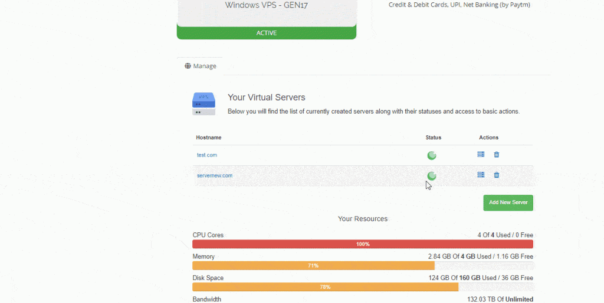Click the 'Below you will find' description text
604x303 pixels.
click(x=373, y=111)
